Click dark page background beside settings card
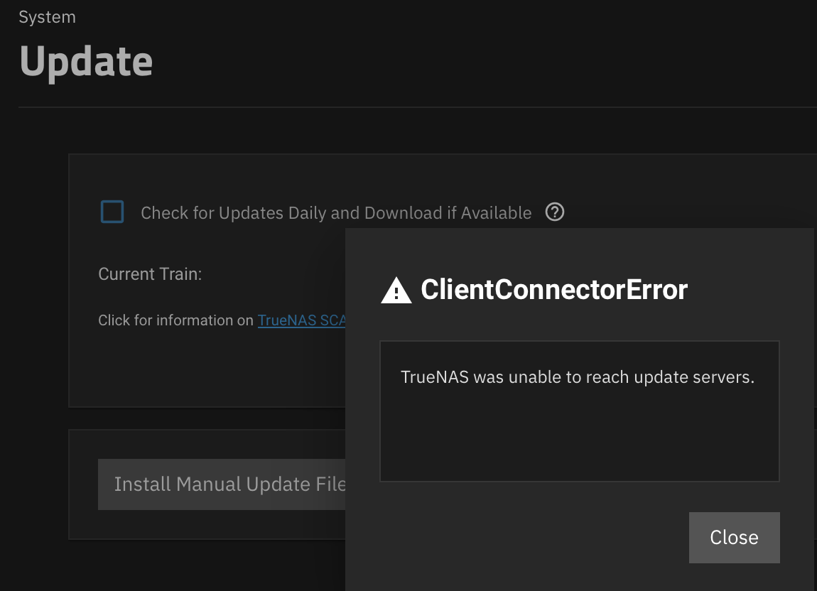 [x=34, y=313]
